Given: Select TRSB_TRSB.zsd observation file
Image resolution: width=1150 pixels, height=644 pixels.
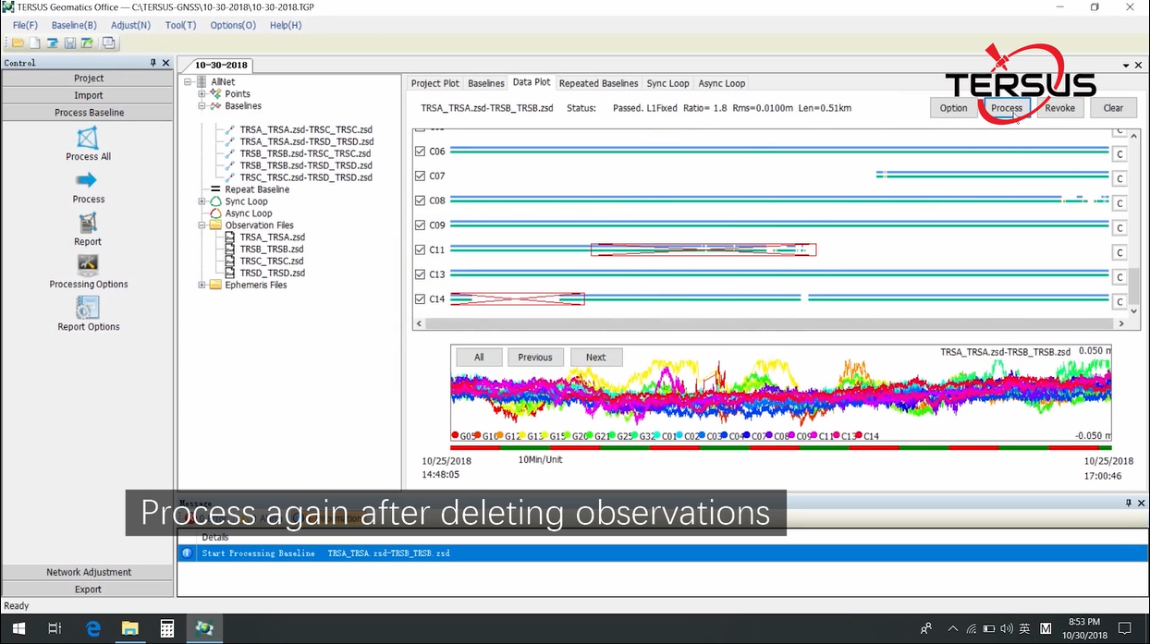Looking at the screenshot, I should (x=271, y=249).
